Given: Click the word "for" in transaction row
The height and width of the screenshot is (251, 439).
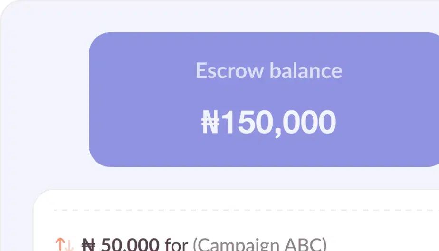Looking at the screenshot, I should point(176,245).
